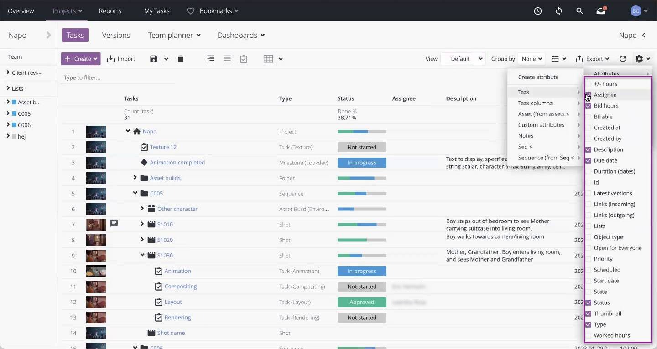This screenshot has width=657, height=349.
Task: Click the Export upload icon
Action: [579, 59]
